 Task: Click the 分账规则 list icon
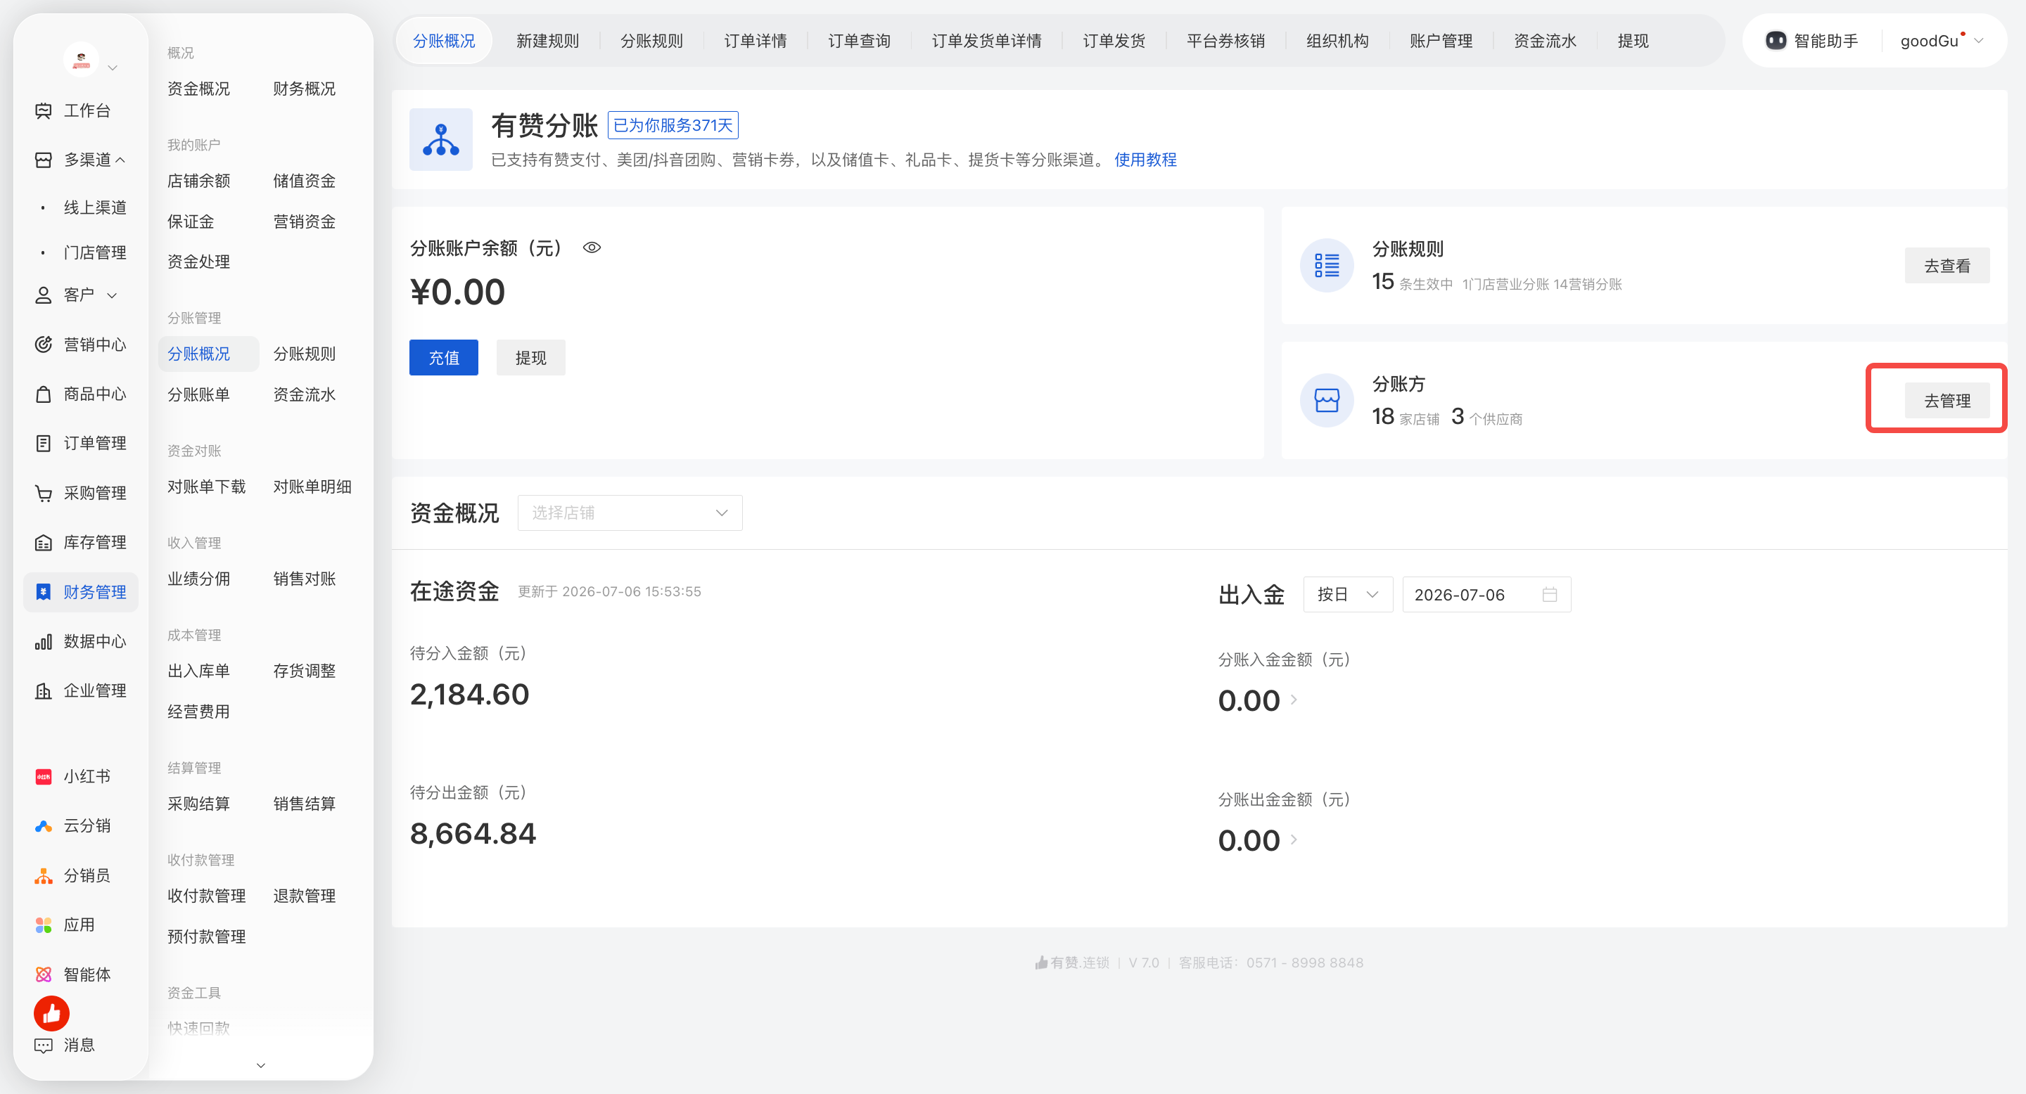point(1327,266)
